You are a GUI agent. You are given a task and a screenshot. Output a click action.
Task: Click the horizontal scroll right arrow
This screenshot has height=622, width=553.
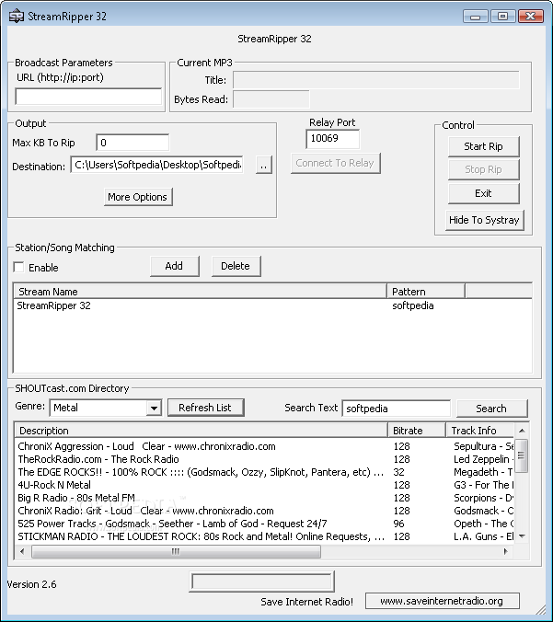point(505,551)
